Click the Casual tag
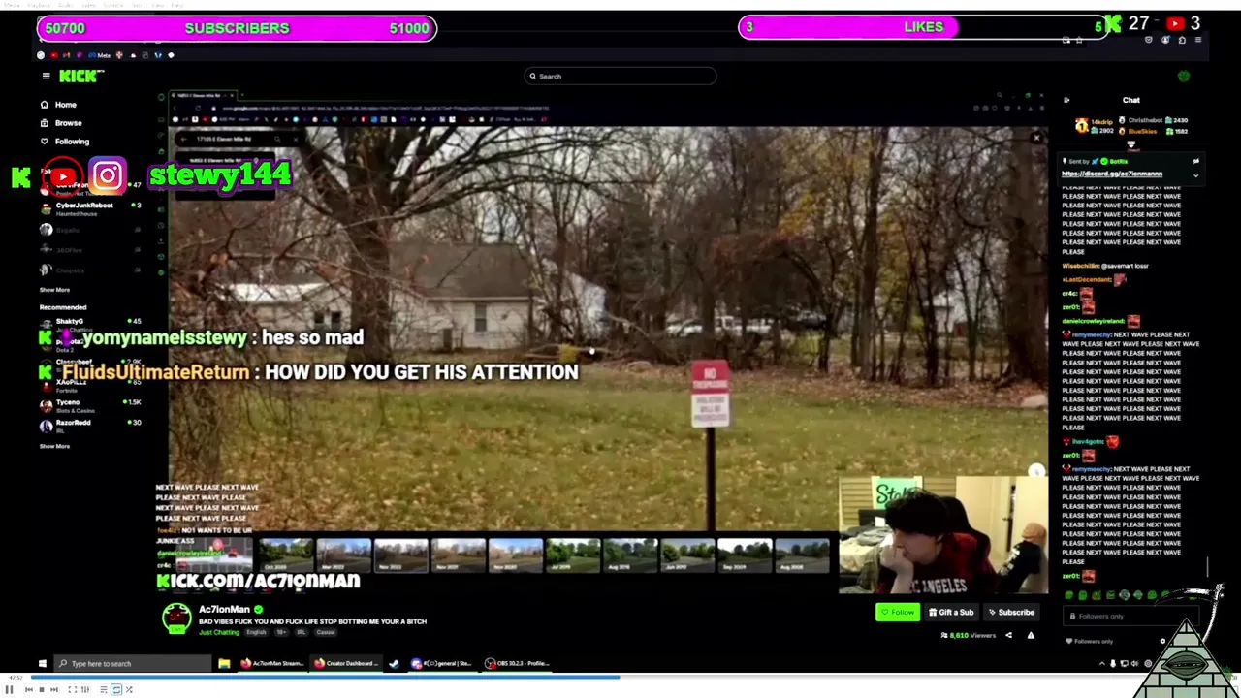The width and height of the screenshot is (1241, 698). [x=325, y=632]
